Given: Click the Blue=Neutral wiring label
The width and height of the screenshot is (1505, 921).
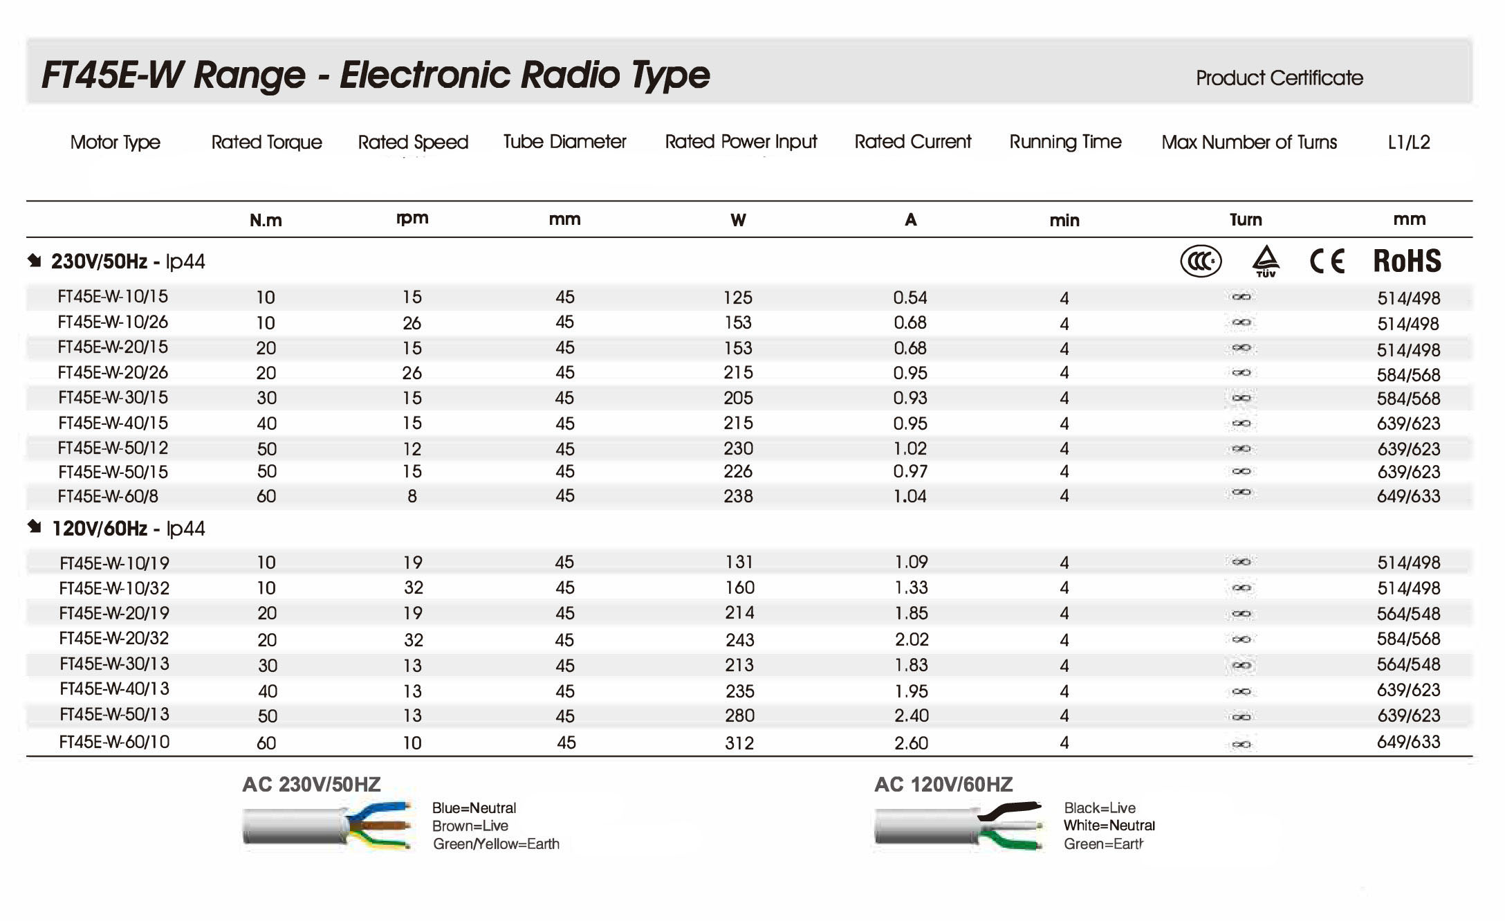Looking at the screenshot, I should tap(474, 808).
